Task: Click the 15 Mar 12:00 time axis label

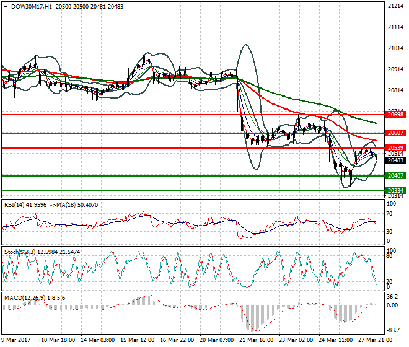Action: pyautogui.click(x=137, y=340)
